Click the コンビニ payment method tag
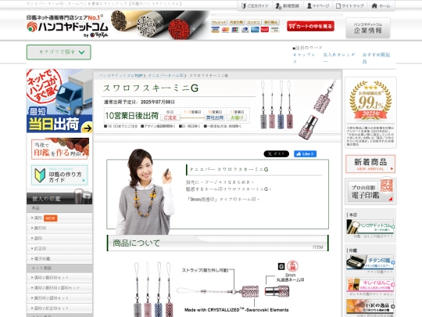 coord(253,22)
